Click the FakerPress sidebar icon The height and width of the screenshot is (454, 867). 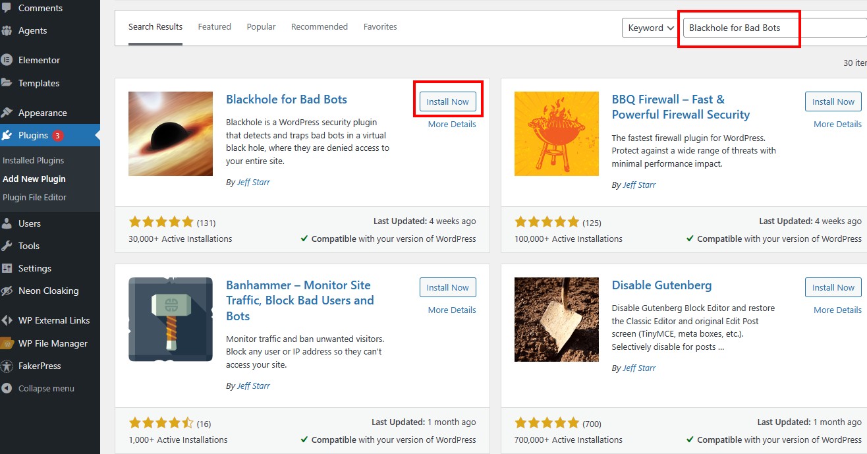click(7, 366)
